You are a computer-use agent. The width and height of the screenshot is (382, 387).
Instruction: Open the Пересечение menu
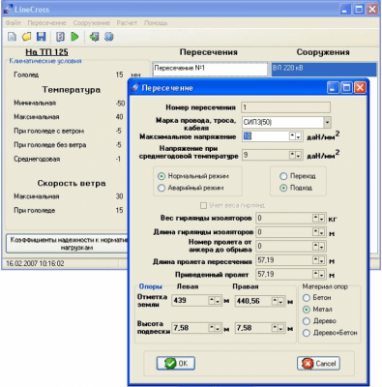coord(46,23)
